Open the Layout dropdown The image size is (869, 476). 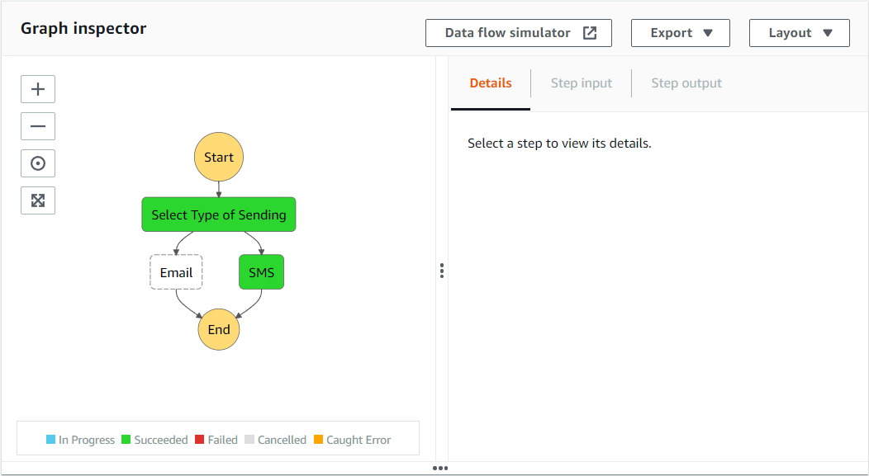(799, 33)
